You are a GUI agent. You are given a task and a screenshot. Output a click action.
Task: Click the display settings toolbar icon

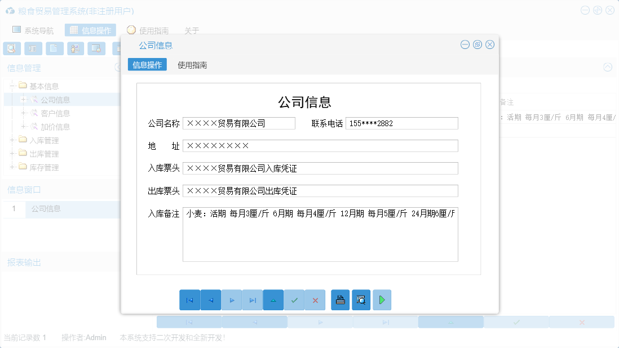coord(96,48)
